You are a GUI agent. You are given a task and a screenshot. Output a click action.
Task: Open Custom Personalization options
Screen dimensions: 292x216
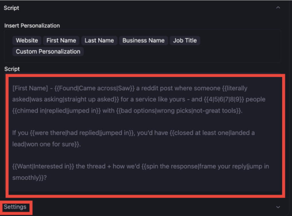point(48,51)
